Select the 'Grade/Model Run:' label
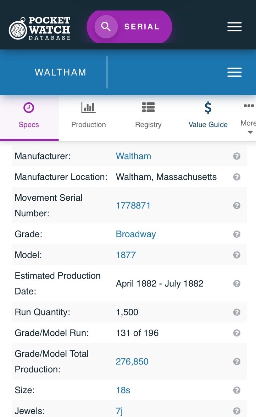The height and width of the screenshot is (417, 256). 52,333
